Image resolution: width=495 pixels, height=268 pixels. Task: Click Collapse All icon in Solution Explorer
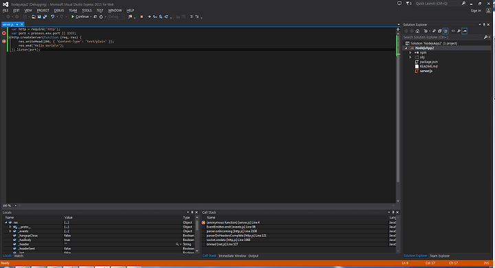[x=440, y=31]
